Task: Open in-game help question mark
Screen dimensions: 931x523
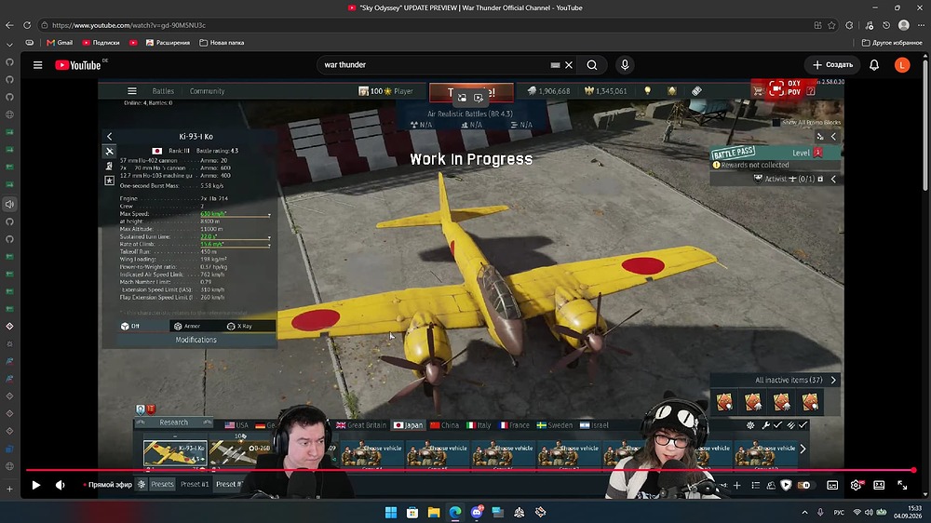Action: pos(811,91)
